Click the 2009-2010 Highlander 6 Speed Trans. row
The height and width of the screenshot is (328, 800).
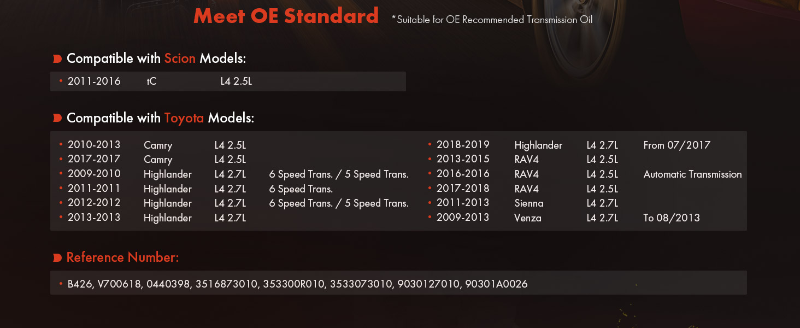coord(234,174)
